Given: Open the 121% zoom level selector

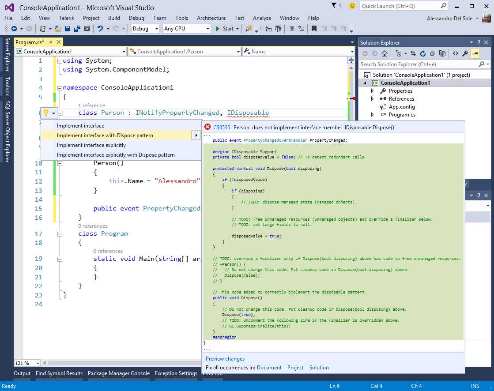Looking at the screenshot, I should click(x=26, y=363).
